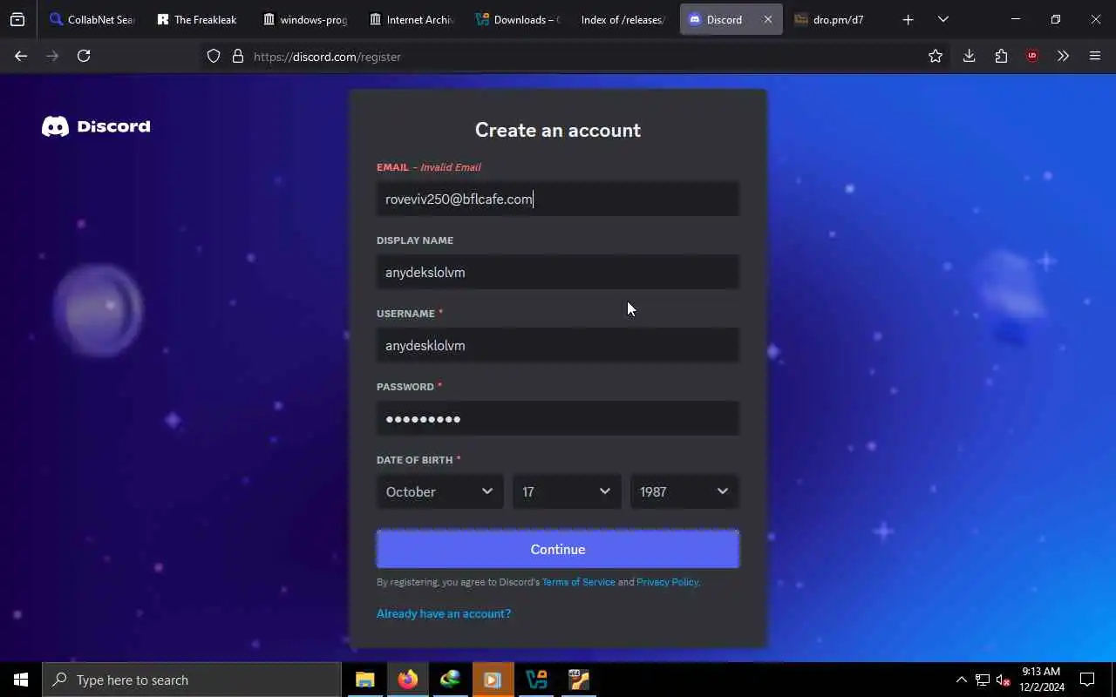The width and height of the screenshot is (1116, 697).
Task: Open the Firefox View icon
Action: (x=17, y=19)
